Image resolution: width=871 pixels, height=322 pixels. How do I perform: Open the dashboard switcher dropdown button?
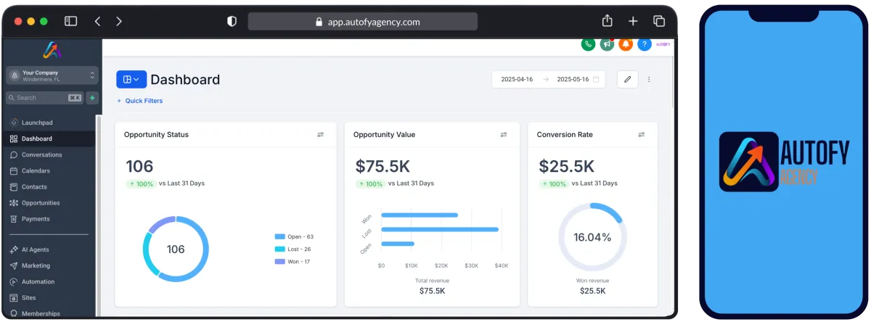pyautogui.click(x=131, y=80)
